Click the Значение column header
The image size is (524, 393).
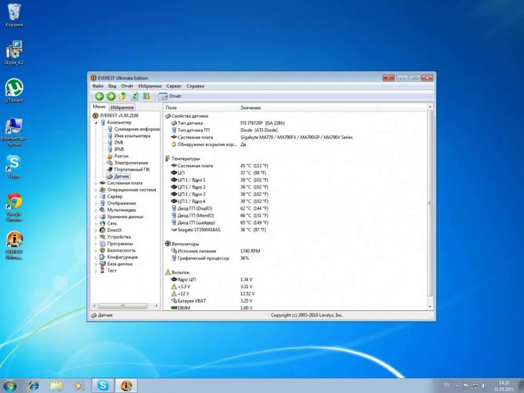[308, 107]
